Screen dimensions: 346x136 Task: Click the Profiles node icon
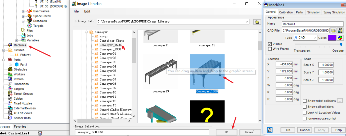[x=10, y=79]
